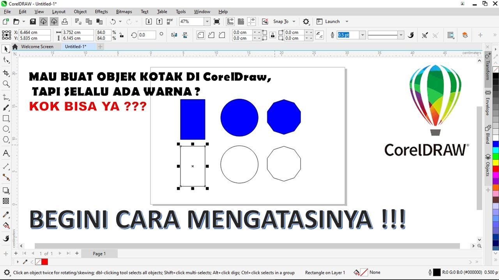Select the Polygon tool in toolbox

tap(6, 139)
